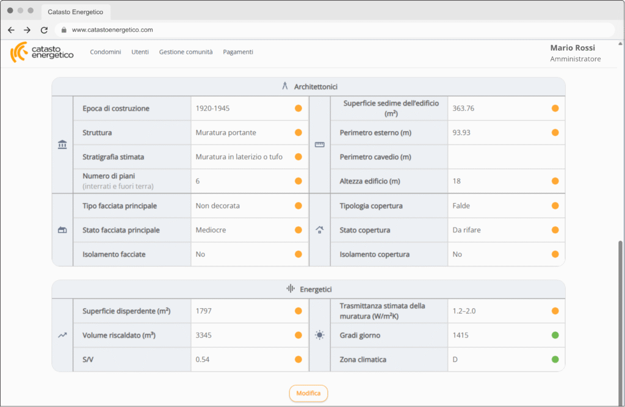
Task: Click the green status dot for Zona climatica
Action: click(x=555, y=359)
